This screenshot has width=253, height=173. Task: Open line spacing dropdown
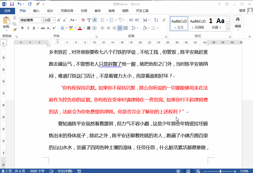point(135,28)
